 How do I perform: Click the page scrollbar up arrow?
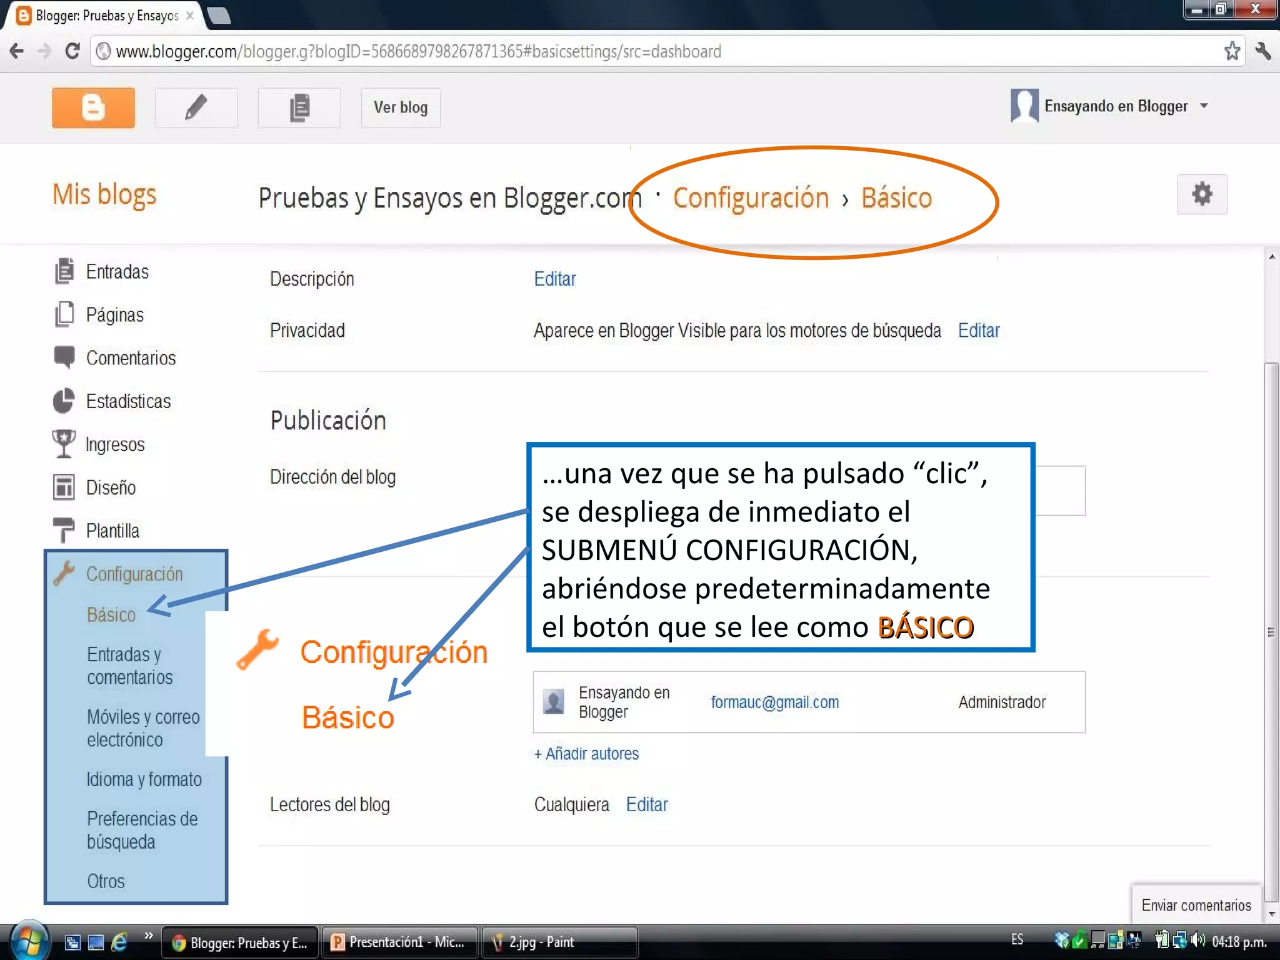click(x=1272, y=256)
